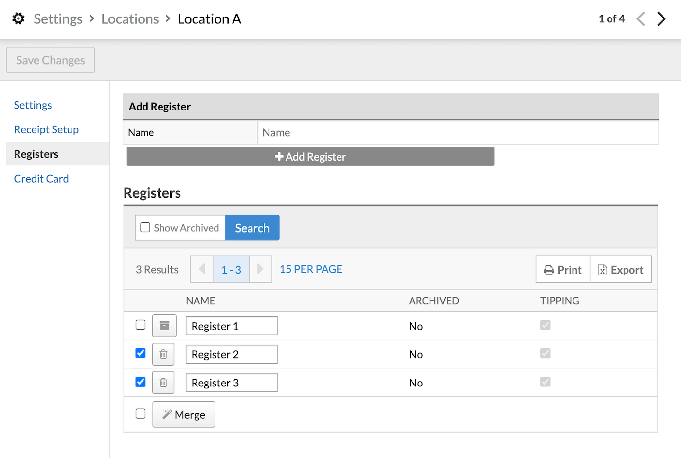The width and height of the screenshot is (681, 458).
Task: Click next page arrow in pagination
Action: coord(260,269)
